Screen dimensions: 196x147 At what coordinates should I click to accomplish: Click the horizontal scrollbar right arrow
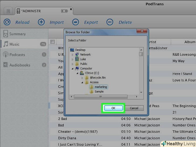(x=136, y=97)
